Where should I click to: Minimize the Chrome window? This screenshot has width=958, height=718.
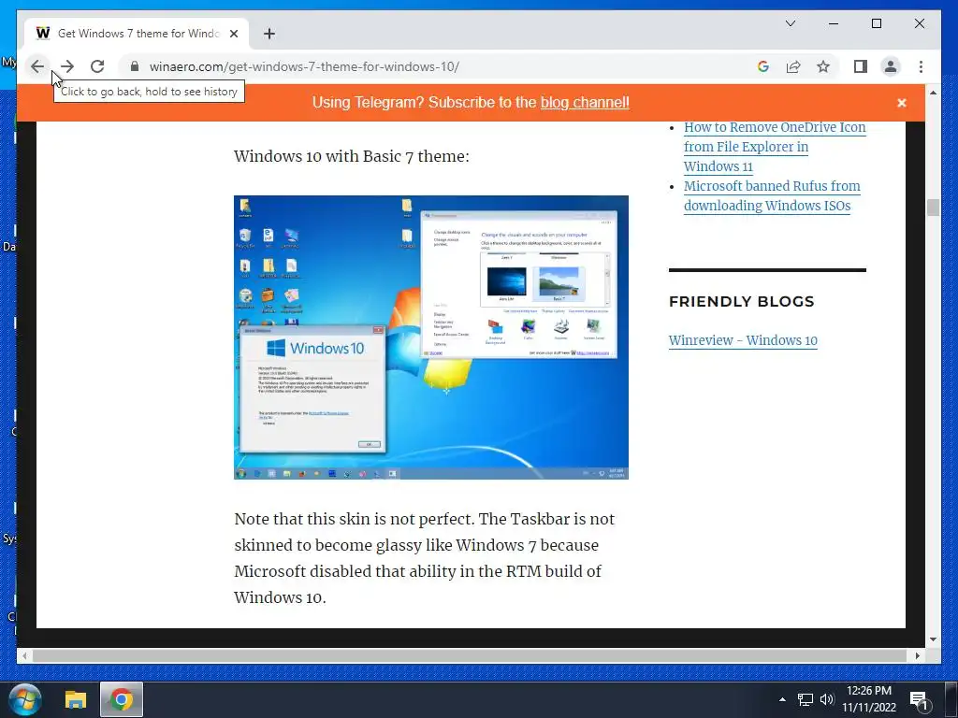[x=834, y=23]
